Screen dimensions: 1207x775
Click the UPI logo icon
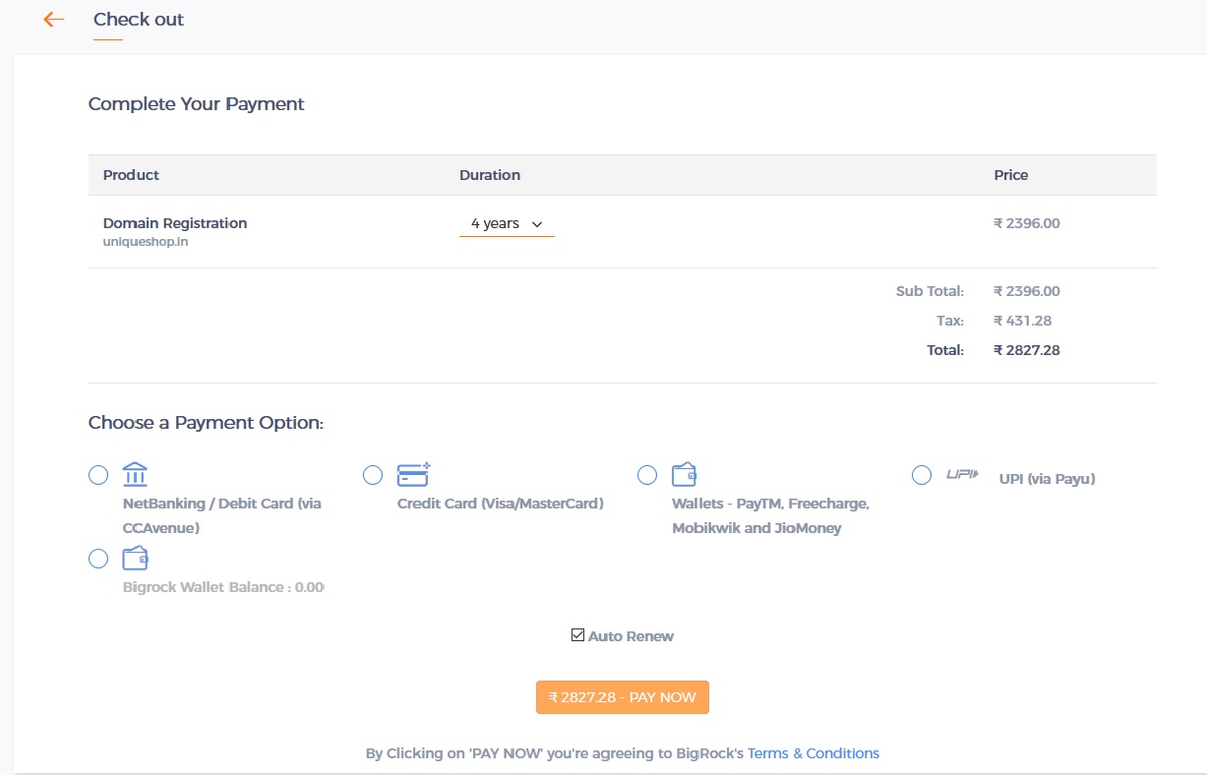[x=962, y=474]
